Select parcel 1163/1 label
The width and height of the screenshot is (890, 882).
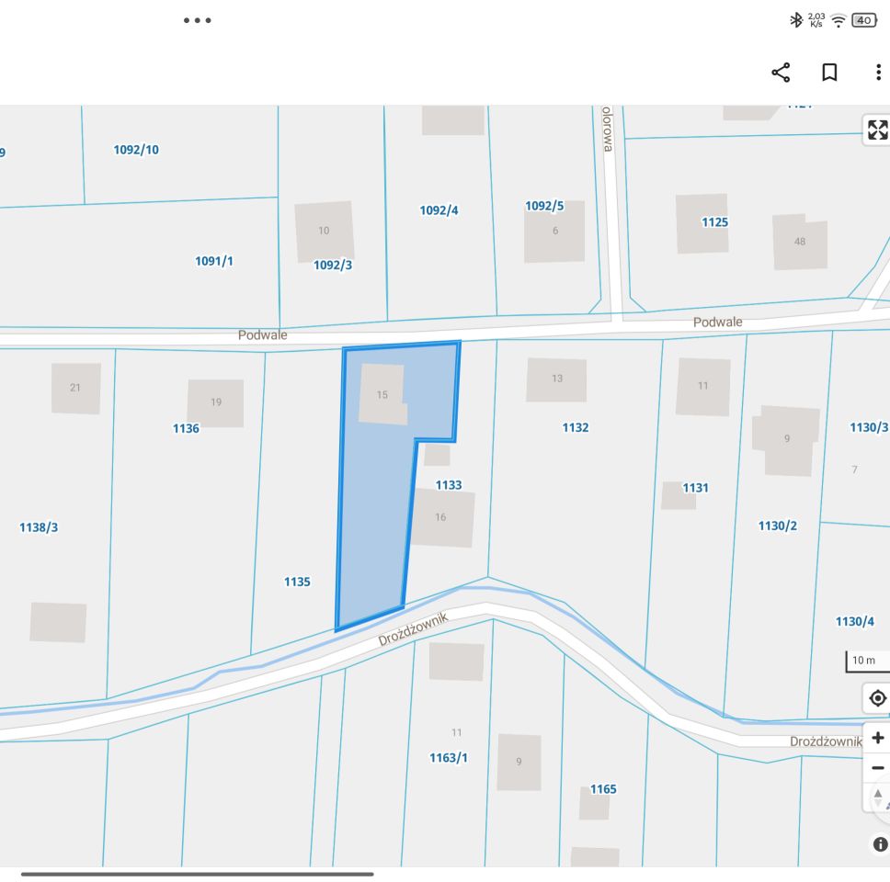[449, 758]
